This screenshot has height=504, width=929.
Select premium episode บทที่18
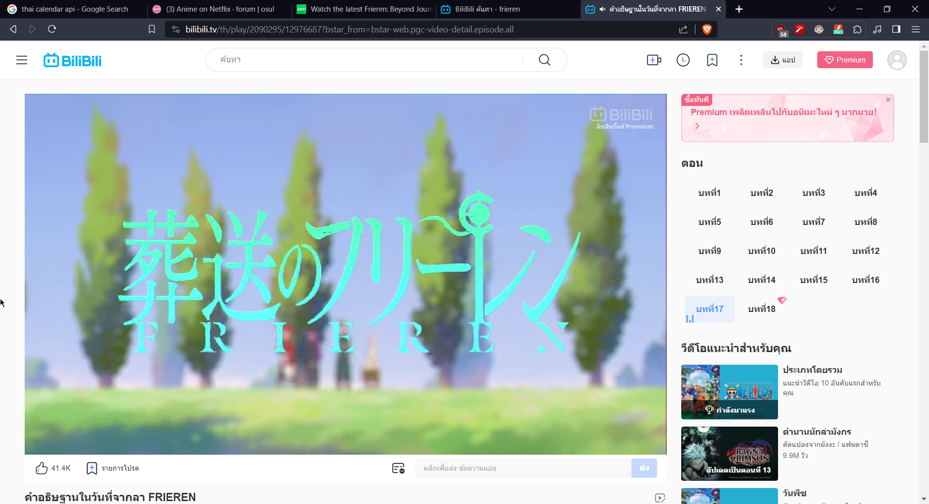[762, 309]
